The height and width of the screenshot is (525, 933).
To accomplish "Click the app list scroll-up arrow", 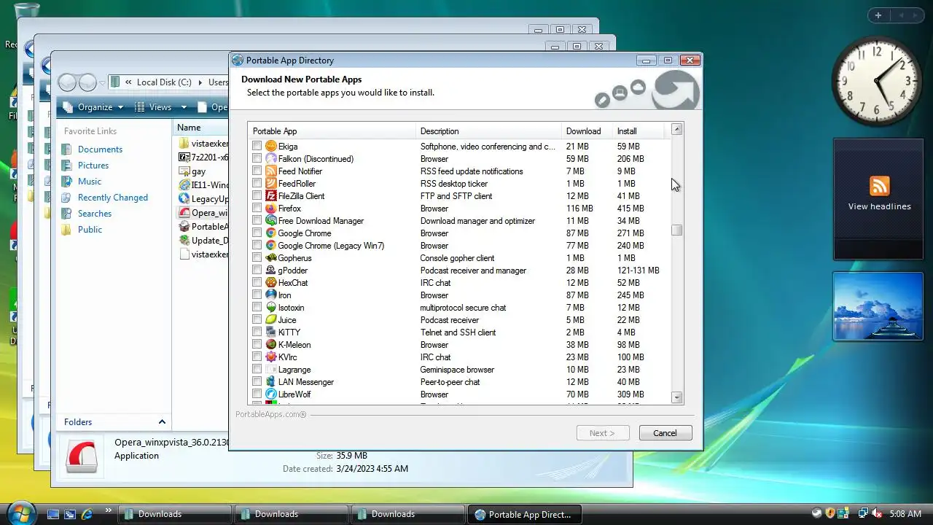I will click(677, 129).
